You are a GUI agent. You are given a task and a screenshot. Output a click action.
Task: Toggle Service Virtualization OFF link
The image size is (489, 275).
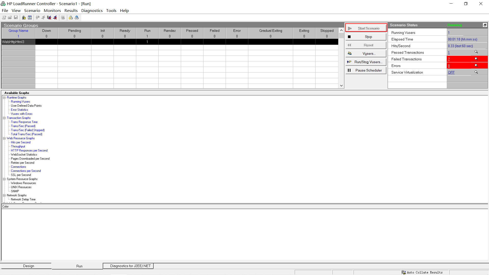pos(451,72)
